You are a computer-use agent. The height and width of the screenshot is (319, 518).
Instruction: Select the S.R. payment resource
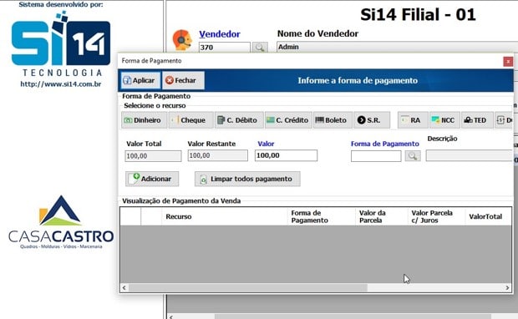coord(372,120)
